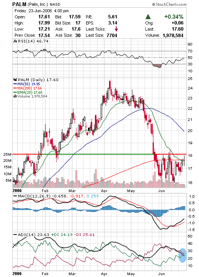
Task: Click the 25M volume axis label
Action: tap(7, 155)
